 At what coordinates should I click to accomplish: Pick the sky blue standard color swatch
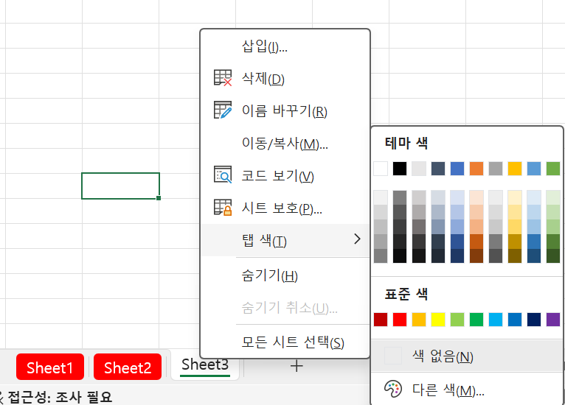pyautogui.click(x=496, y=320)
